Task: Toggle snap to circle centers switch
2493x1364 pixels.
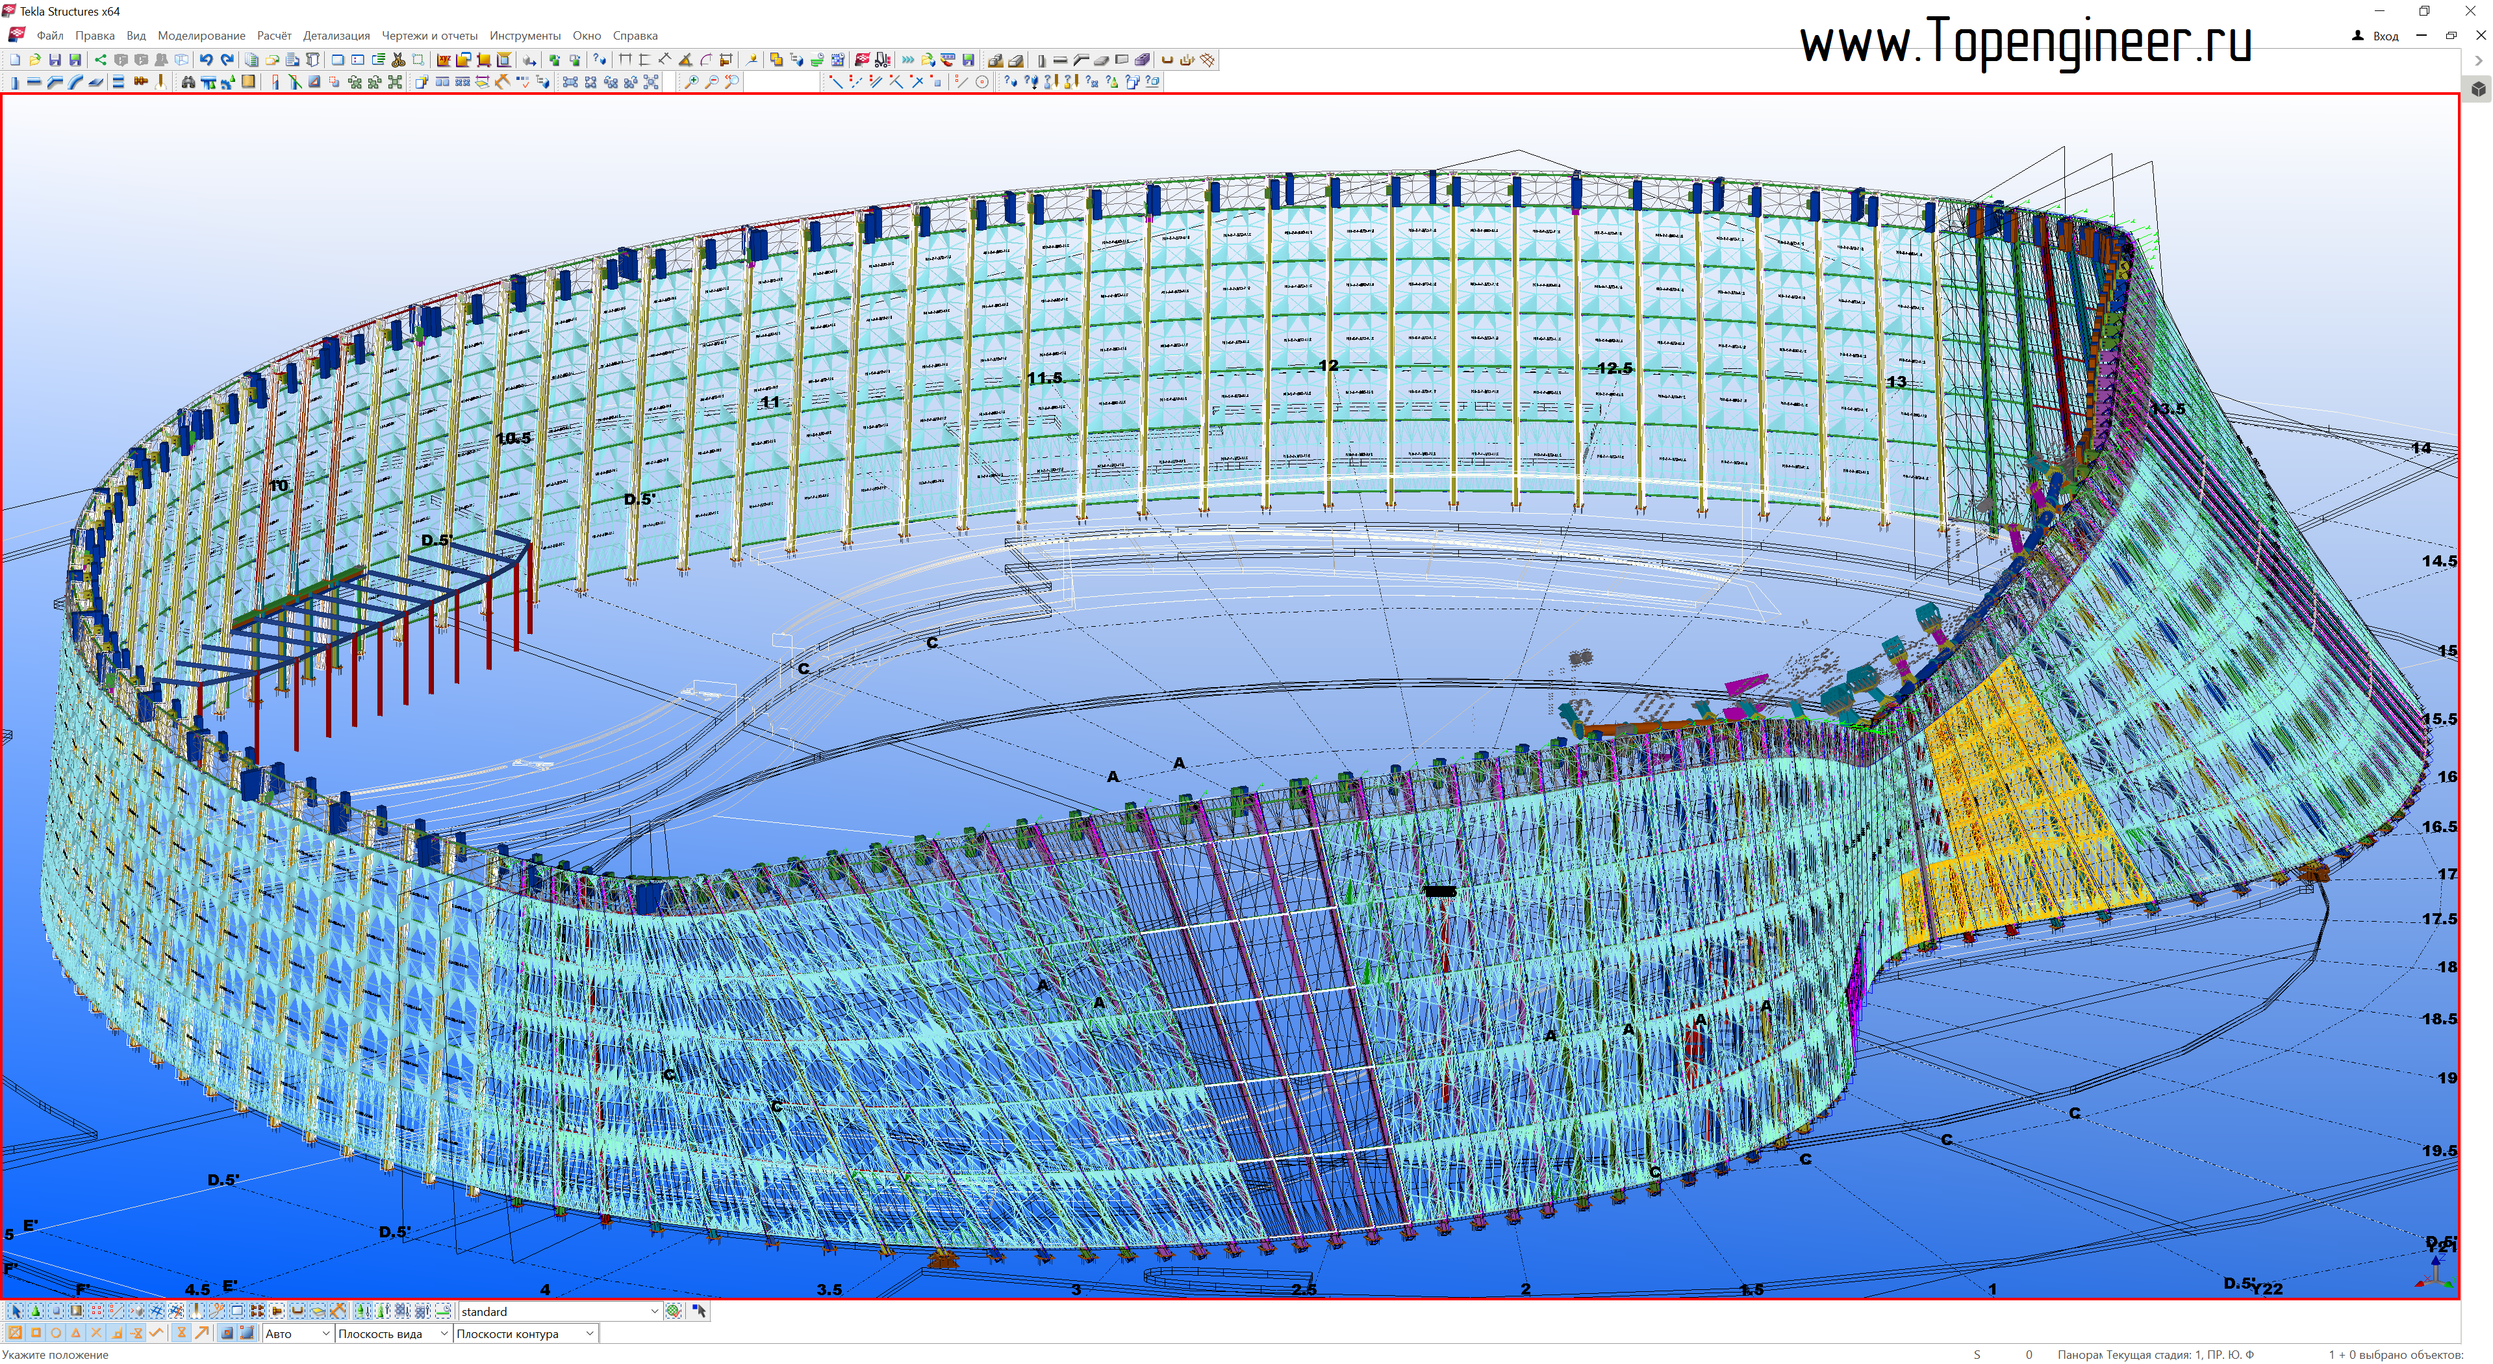Action: [x=56, y=1333]
